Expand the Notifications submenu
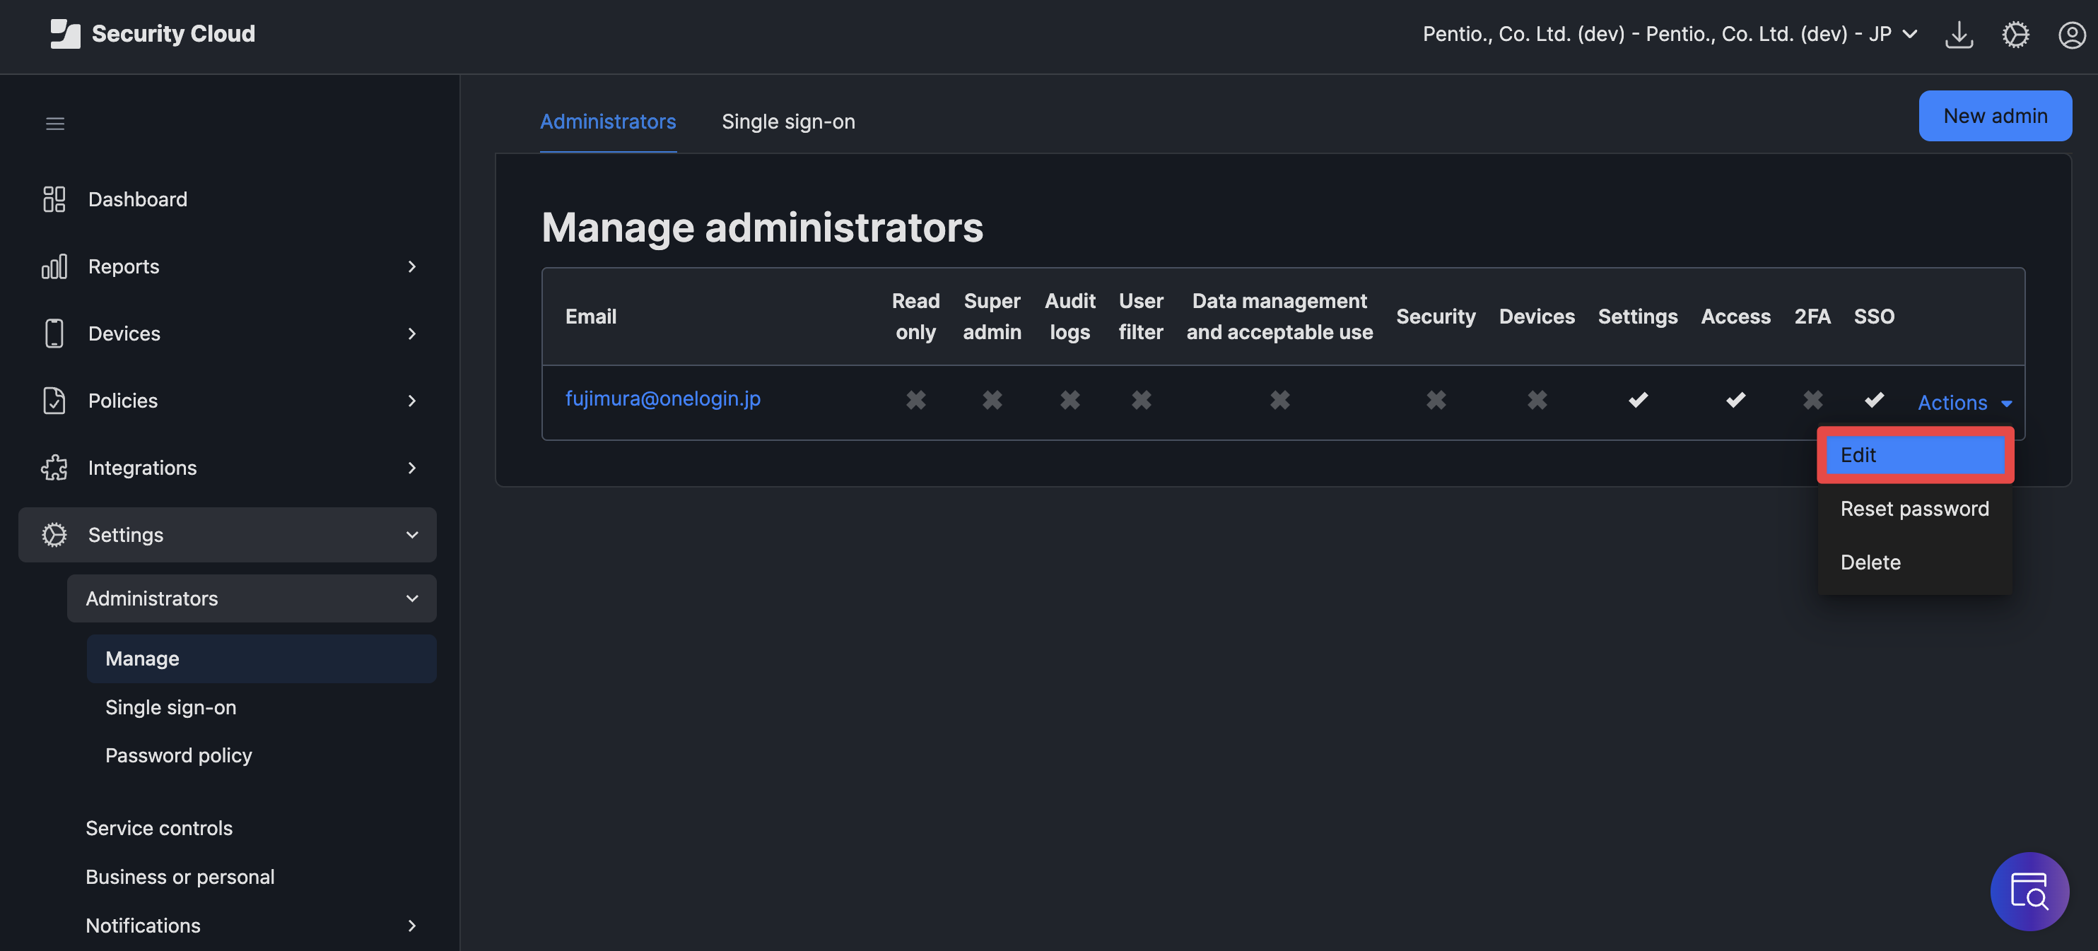This screenshot has height=951, width=2098. [411, 925]
